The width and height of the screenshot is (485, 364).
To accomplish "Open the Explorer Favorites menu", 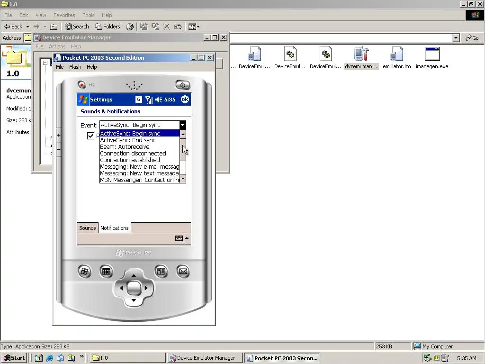I will click(x=64, y=15).
